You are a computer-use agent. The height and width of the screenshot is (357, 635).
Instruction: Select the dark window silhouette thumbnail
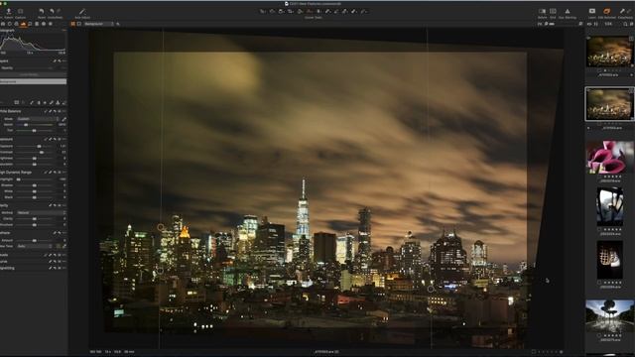pyautogui.click(x=609, y=206)
